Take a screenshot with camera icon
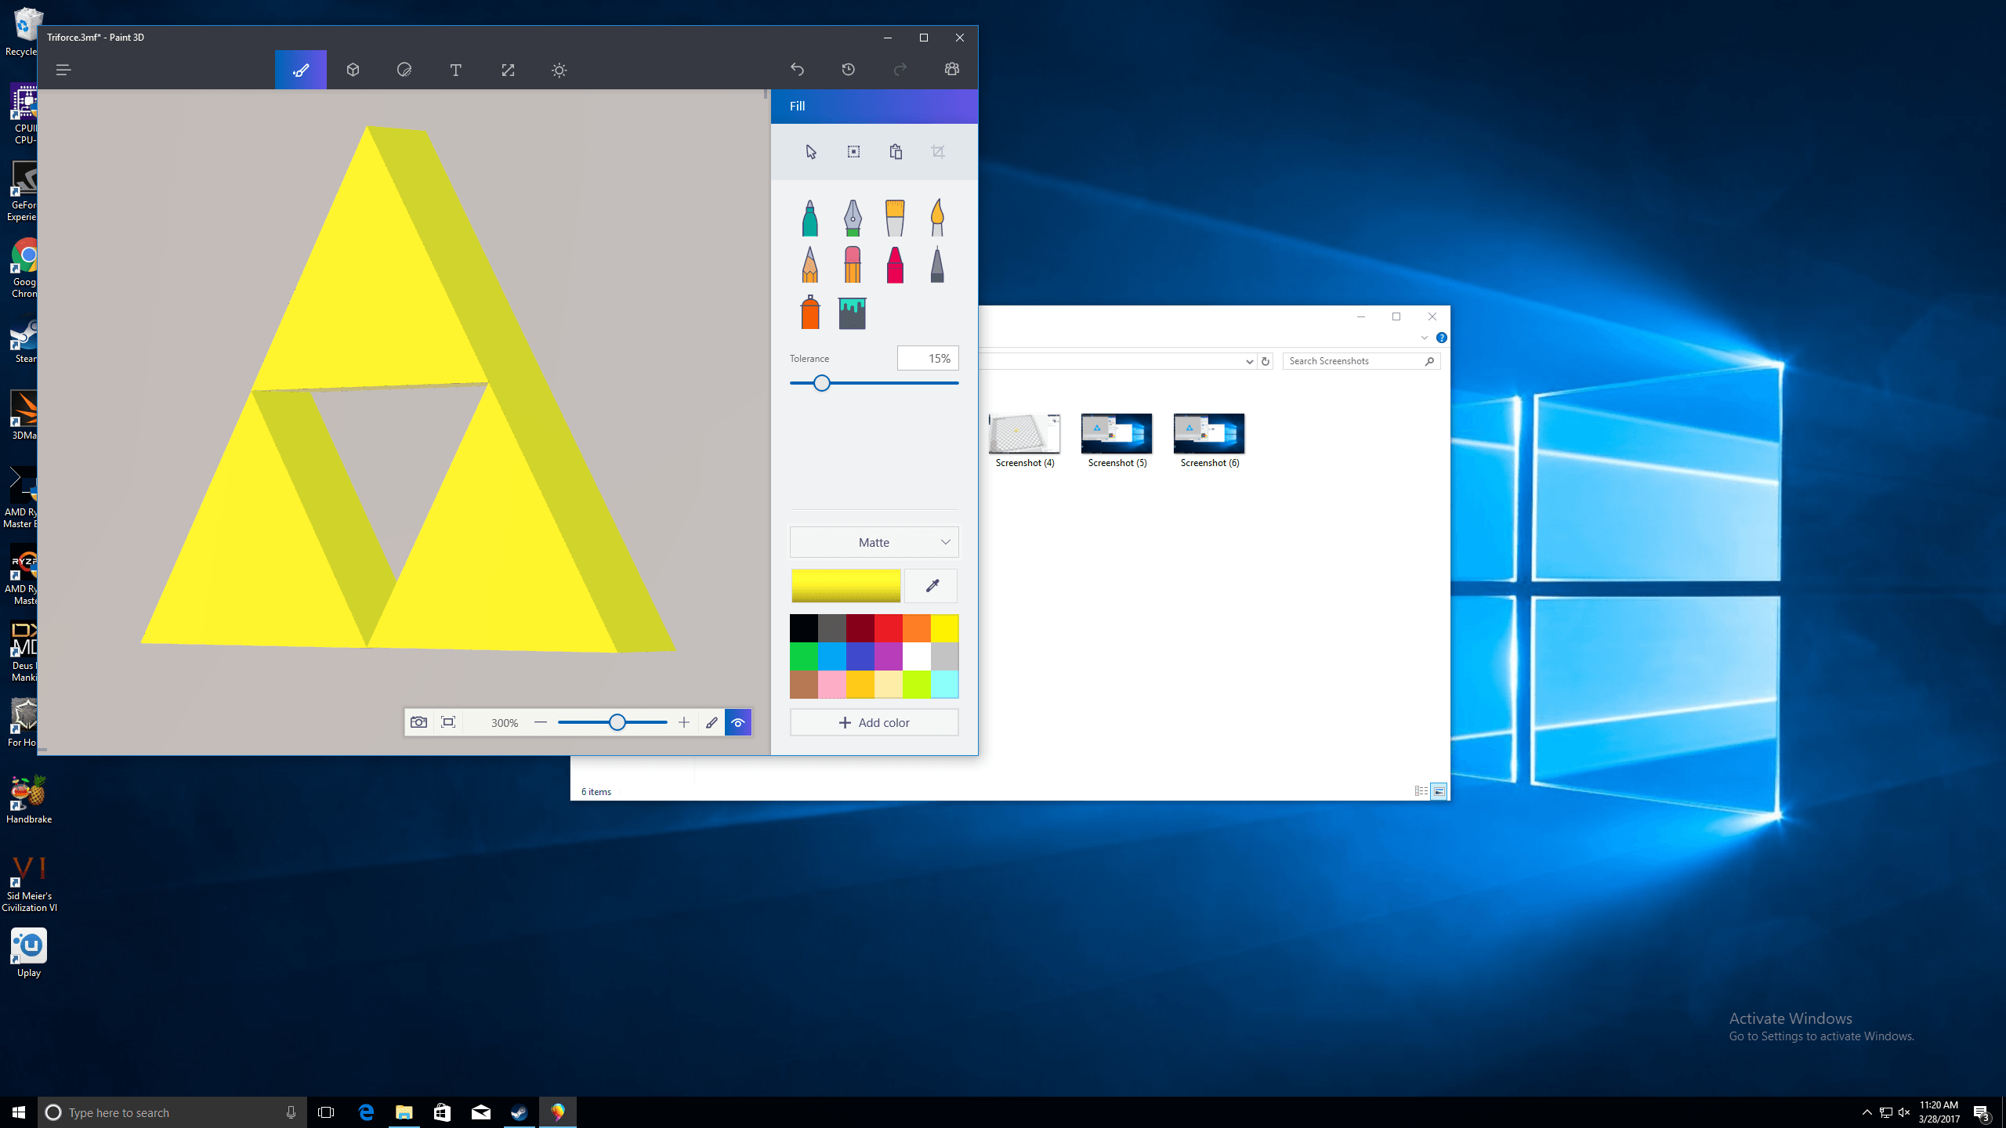This screenshot has width=2006, height=1128. coord(419,722)
